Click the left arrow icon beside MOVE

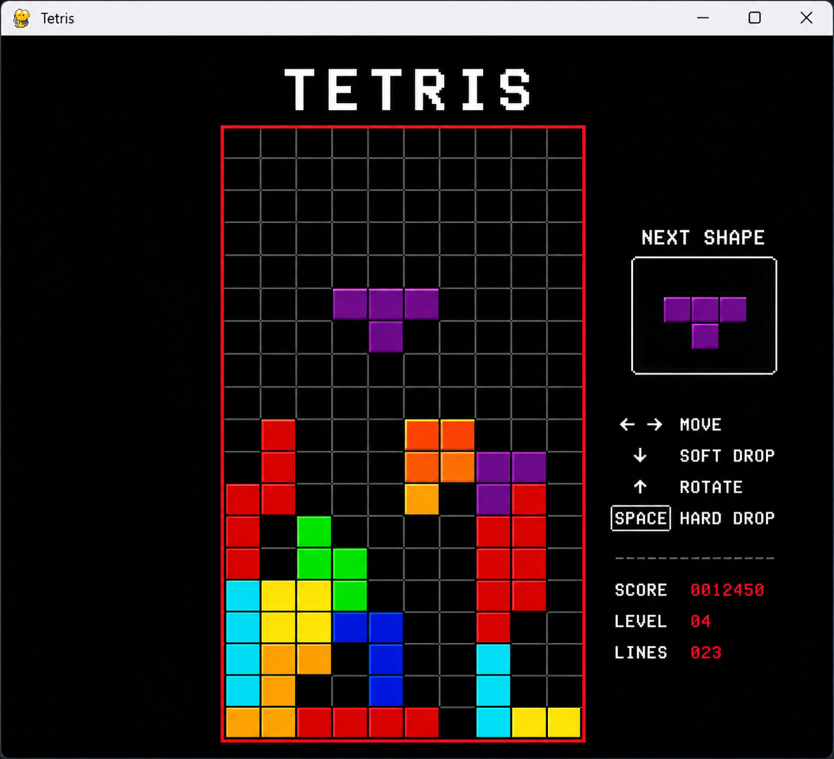pos(627,425)
